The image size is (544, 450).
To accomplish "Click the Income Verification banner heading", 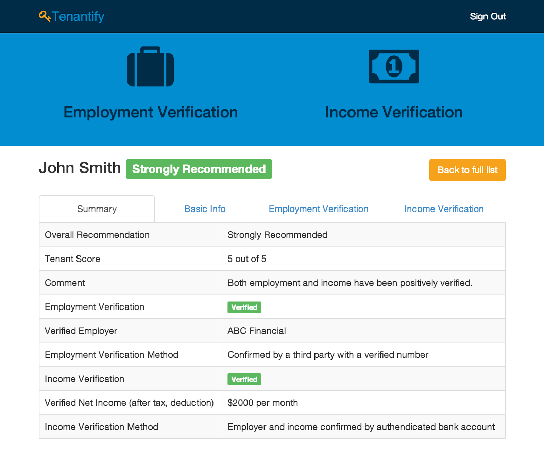I will coord(394,112).
